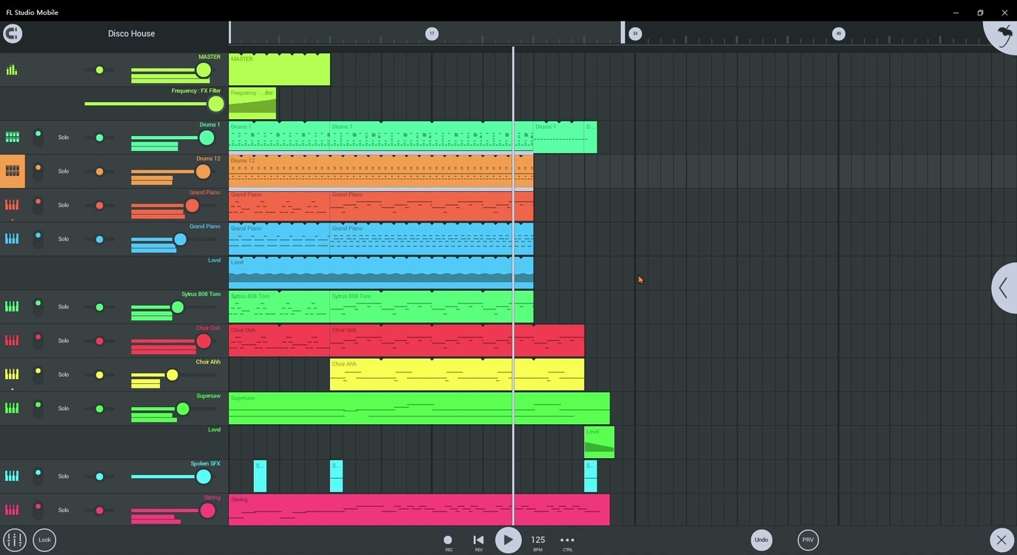Screen dimensions: 1017x555
Task: Open the 125 BPM tempo setting
Action: 538,540
